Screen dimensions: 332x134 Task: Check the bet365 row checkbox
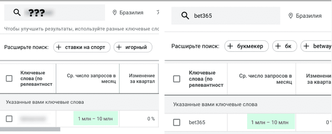pos(177,123)
